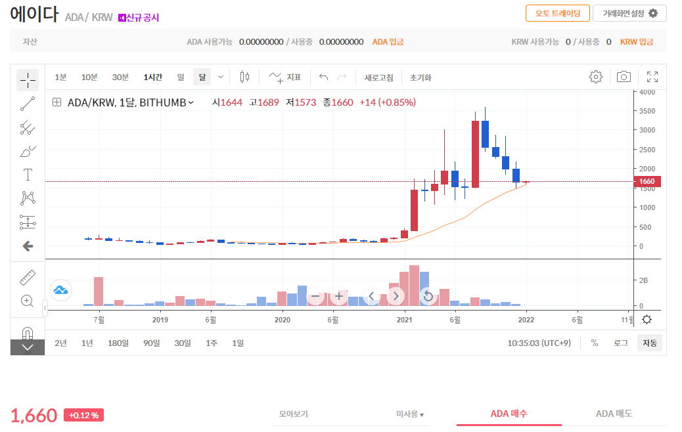Screen dimensions: 682x432
Task: Set the date range to 1주
Action: [212, 343]
